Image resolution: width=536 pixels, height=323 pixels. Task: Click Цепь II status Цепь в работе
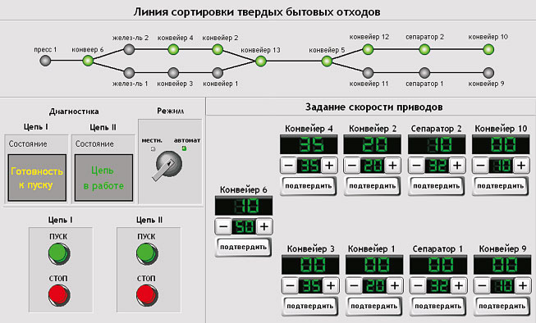pos(103,178)
